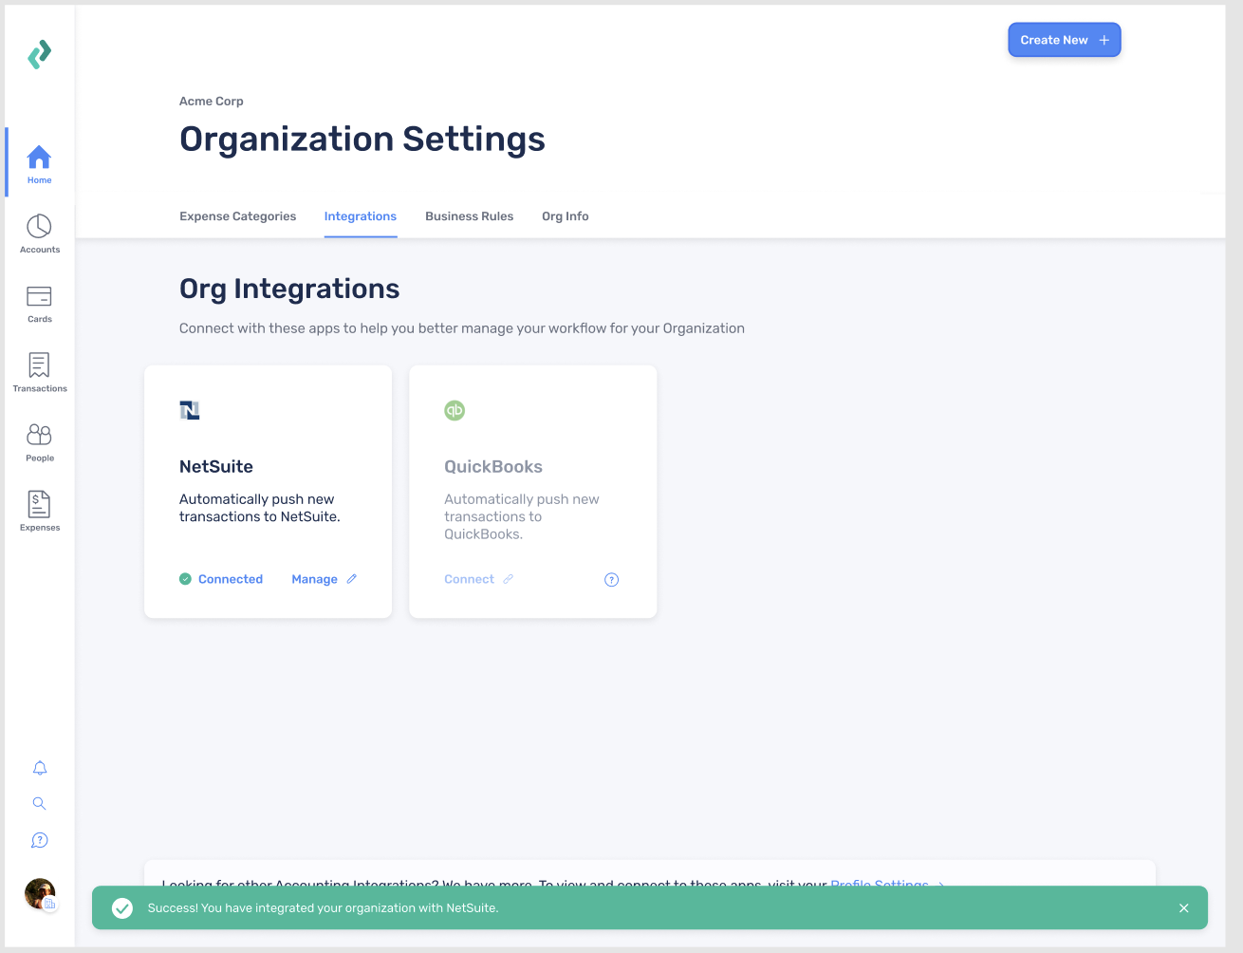
Task: Click the QuickBooks help question icon
Action: point(611,580)
